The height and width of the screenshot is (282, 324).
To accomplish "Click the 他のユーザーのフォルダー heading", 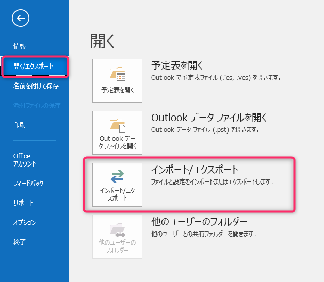I will pos(199,222).
